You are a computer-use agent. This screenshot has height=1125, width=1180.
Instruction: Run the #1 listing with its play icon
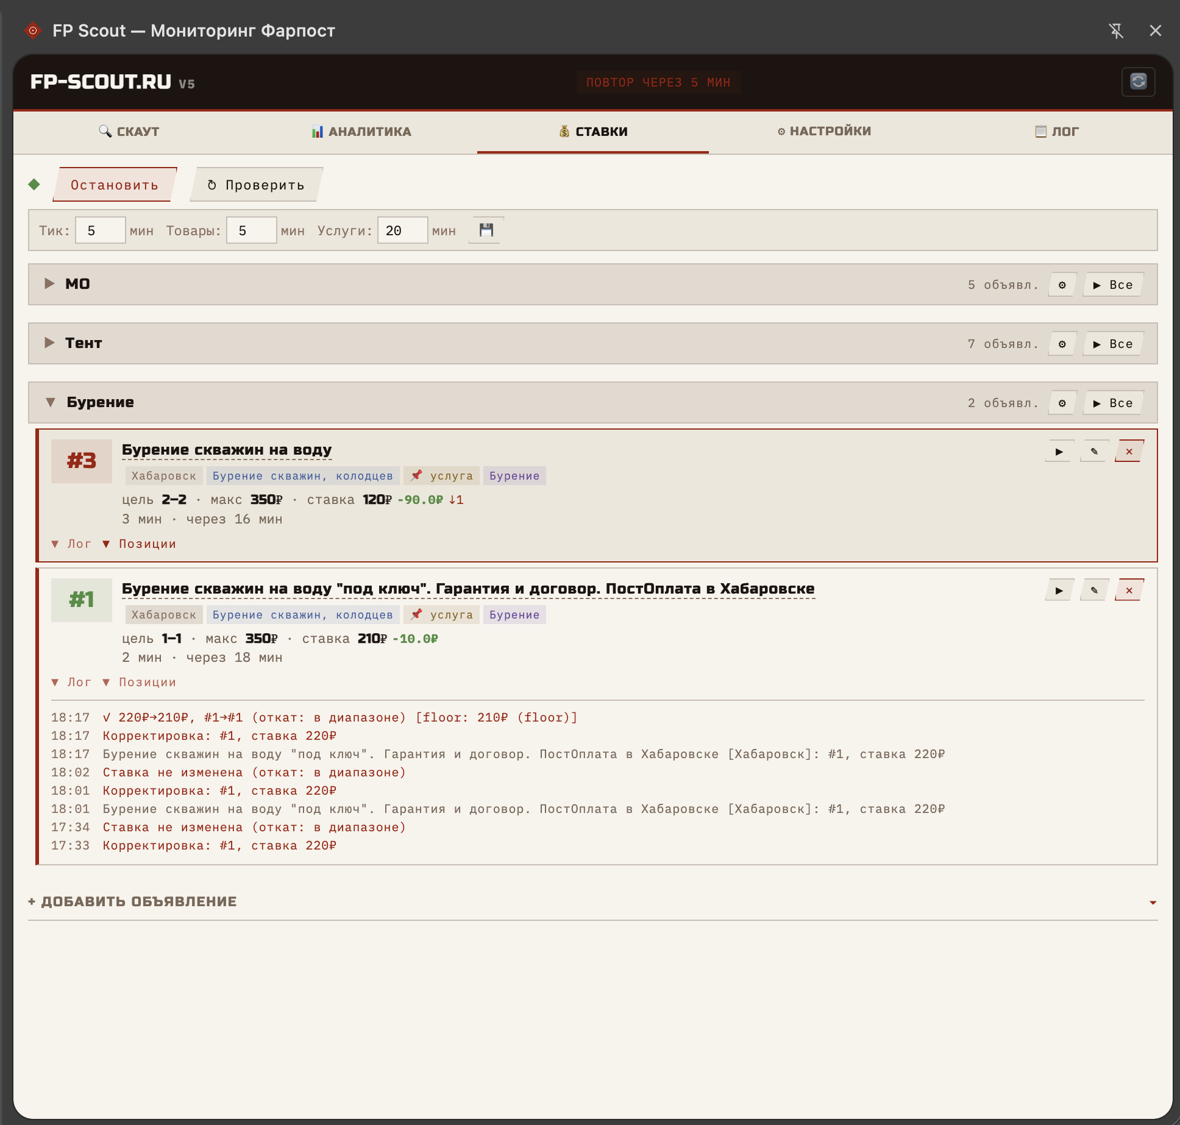coord(1059,591)
